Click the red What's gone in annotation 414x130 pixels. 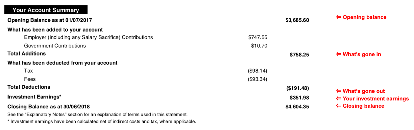(358, 54)
